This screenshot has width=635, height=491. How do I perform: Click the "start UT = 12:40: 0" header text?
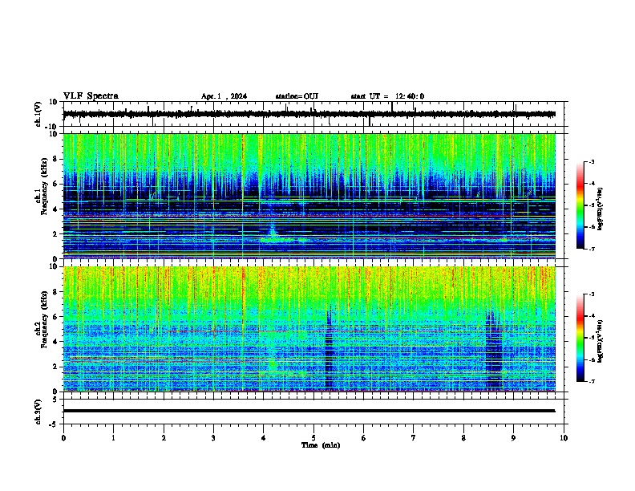tap(387, 96)
